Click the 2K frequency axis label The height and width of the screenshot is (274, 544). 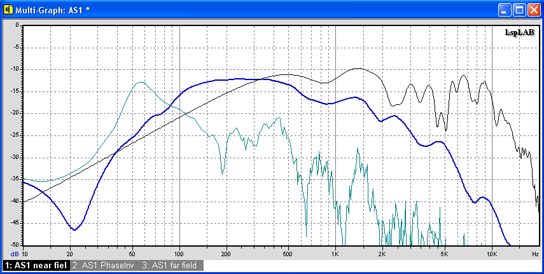tap(382, 254)
